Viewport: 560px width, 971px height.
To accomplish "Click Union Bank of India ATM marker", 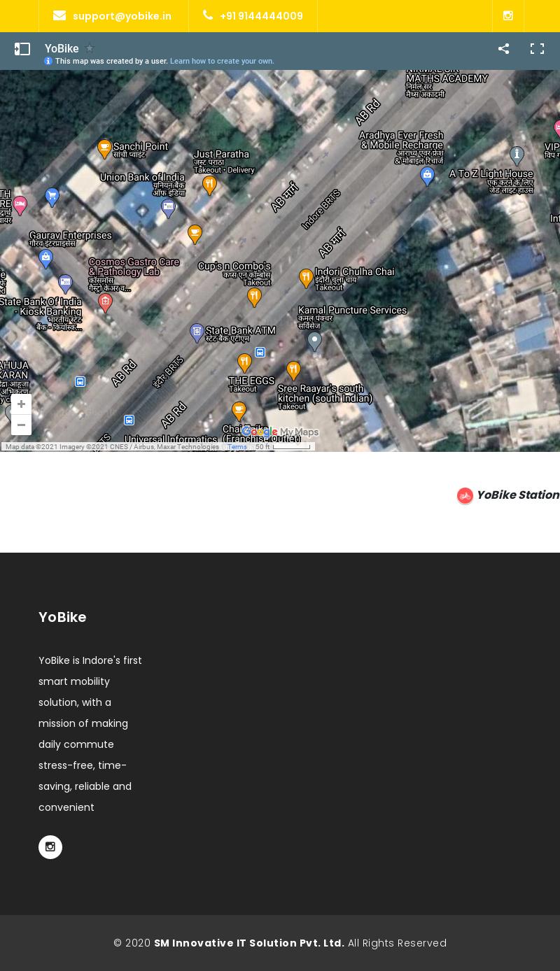I will [168, 207].
